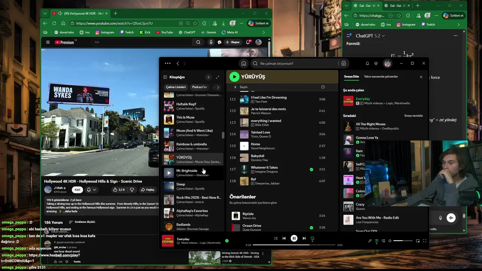Show more library filter chips via arrow
This screenshot has height=271, width=482.
pos(218,87)
